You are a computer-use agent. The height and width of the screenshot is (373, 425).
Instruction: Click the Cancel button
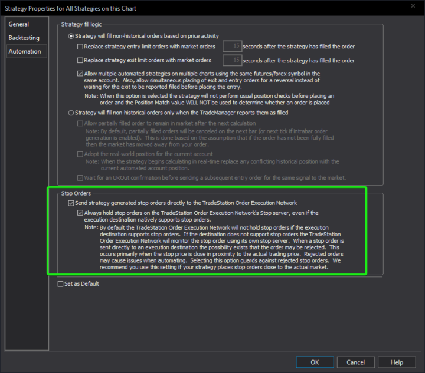point(355,362)
